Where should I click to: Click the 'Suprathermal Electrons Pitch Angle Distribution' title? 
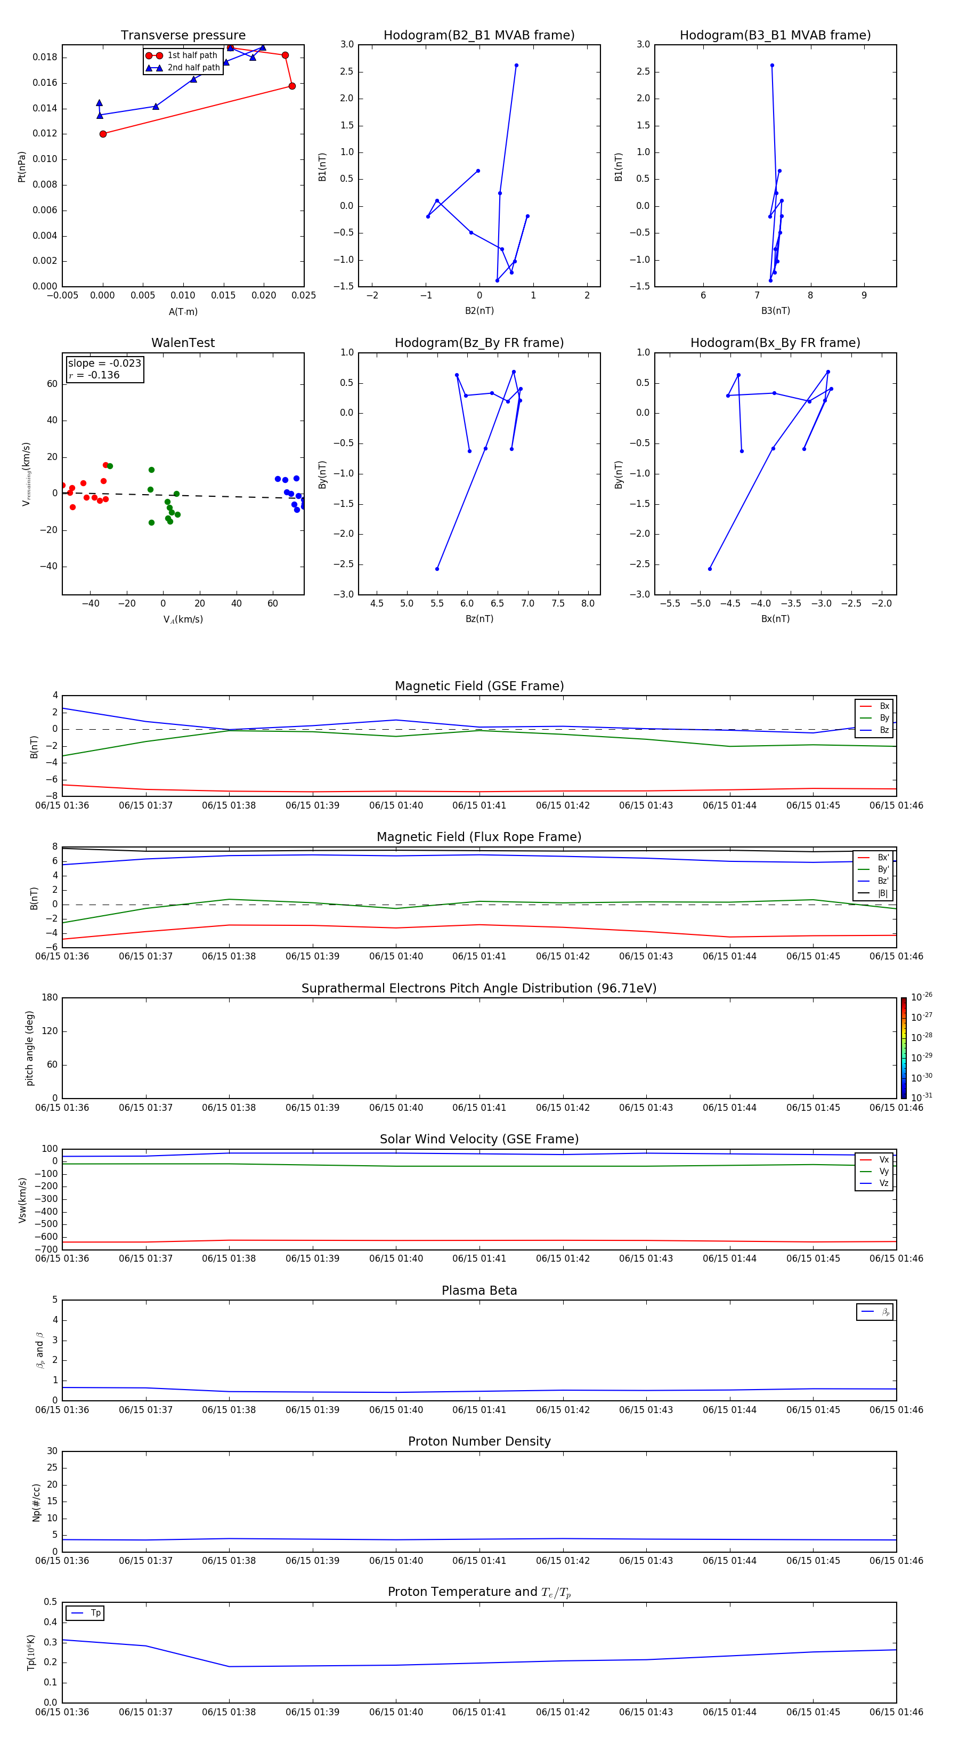[x=479, y=988]
